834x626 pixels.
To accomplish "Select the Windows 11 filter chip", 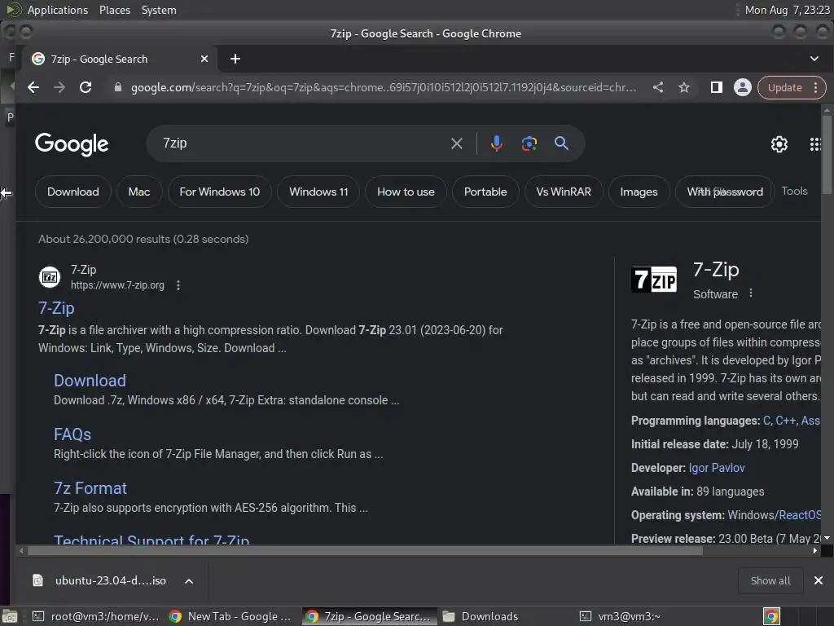I will coord(318,192).
